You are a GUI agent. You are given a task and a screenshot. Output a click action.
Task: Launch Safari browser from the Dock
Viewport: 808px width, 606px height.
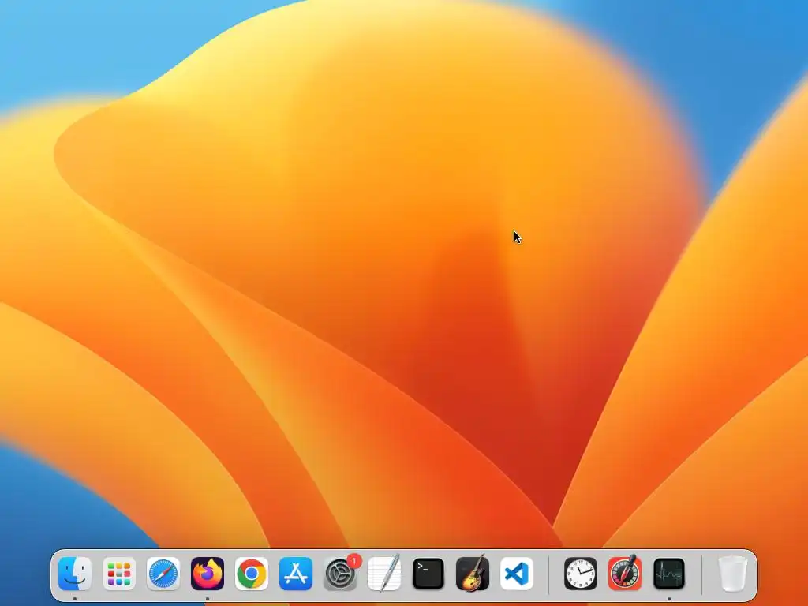163,574
